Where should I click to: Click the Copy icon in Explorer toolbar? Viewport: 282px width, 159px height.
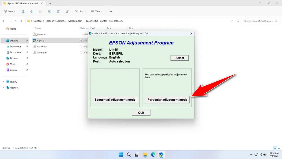coord(32,11)
